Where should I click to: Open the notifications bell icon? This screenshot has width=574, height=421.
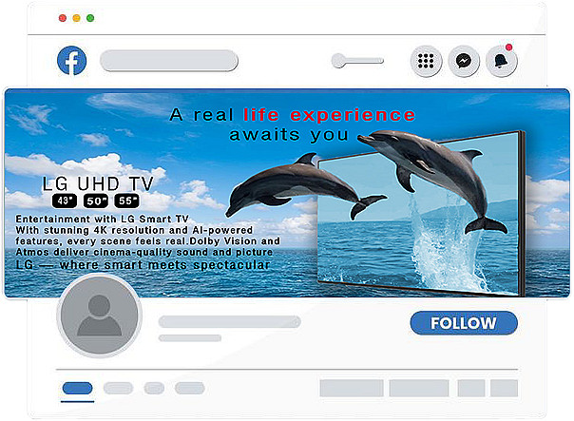tap(501, 61)
